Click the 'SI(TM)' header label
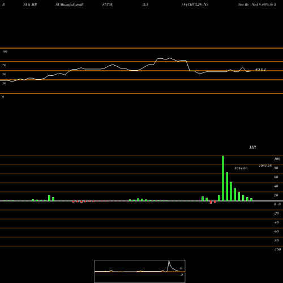Image resolution: width=283 pixels, height=283 pixels. pos(108,5)
